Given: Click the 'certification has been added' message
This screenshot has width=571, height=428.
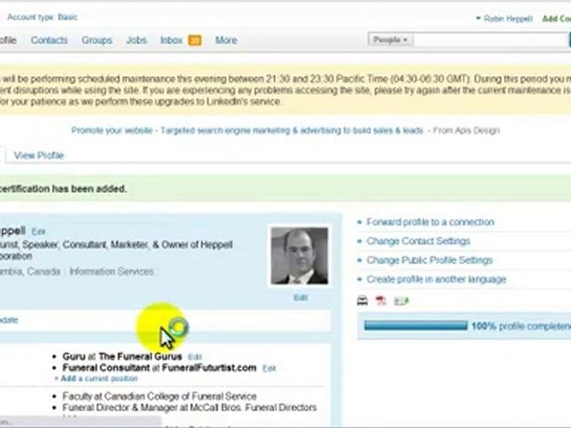Looking at the screenshot, I should (x=64, y=189).
